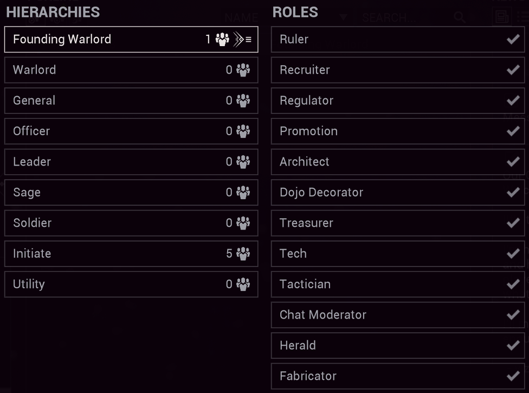Click members icon on Founding Warlord row
This screenshot has height=393, width=529.
[x=222, y=40]
